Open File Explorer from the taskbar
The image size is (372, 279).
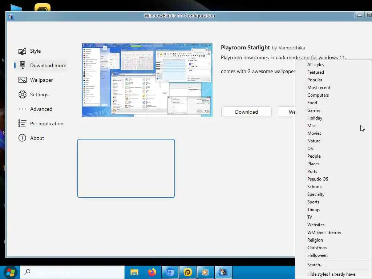pyautogui.click(x=134, y=272)
